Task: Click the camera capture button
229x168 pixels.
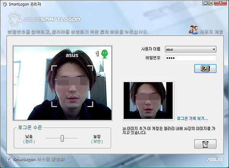Action: 205,68
